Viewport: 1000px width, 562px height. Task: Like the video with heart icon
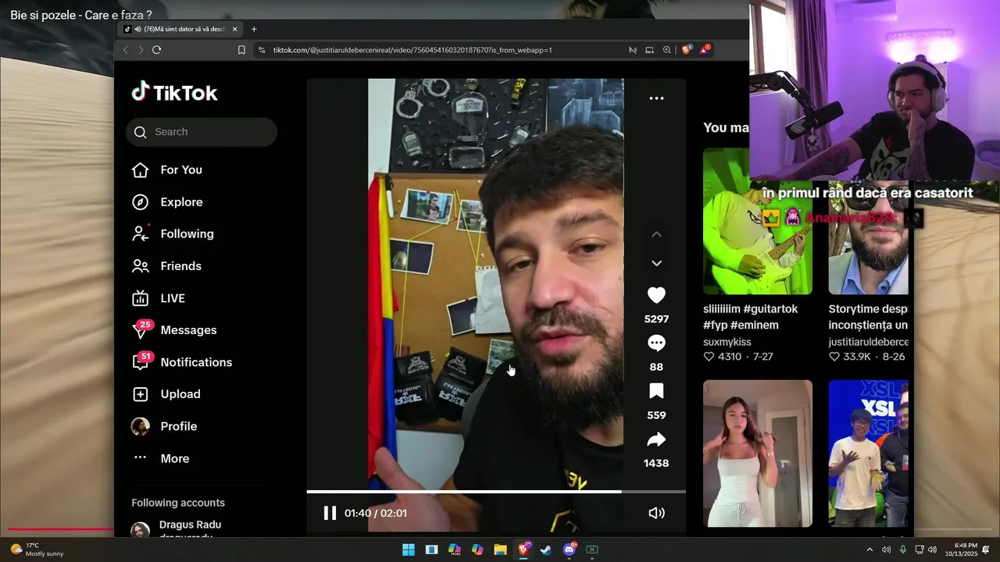656,295
